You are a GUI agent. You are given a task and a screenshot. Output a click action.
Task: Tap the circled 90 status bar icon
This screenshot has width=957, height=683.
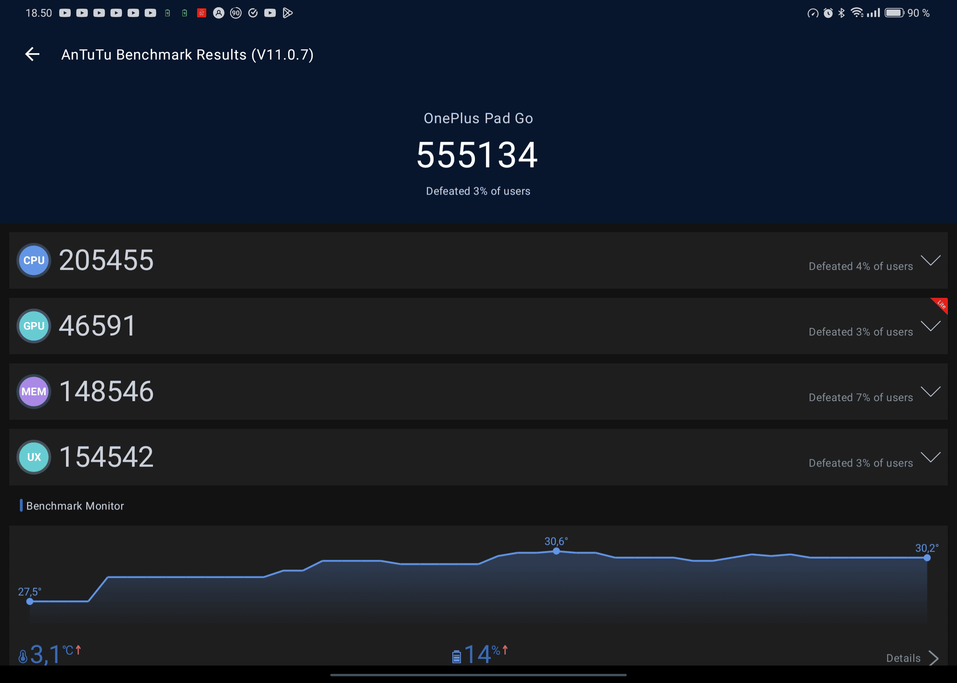pyautogui.click(x=236, y=13)
